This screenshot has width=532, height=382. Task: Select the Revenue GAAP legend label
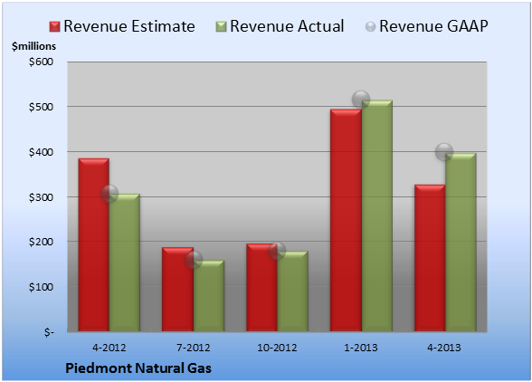point(433,26)
